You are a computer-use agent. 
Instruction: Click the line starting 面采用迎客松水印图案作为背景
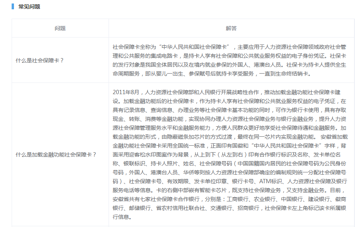(x=229, y=155)
